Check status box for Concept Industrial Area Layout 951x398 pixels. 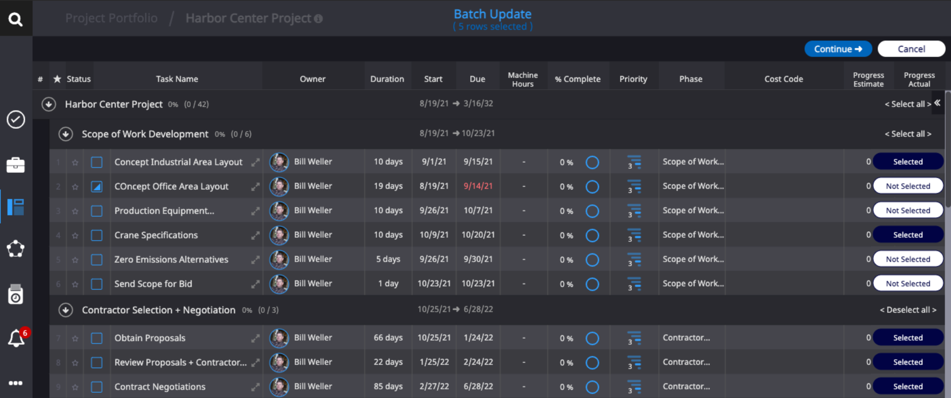(97, 162)
